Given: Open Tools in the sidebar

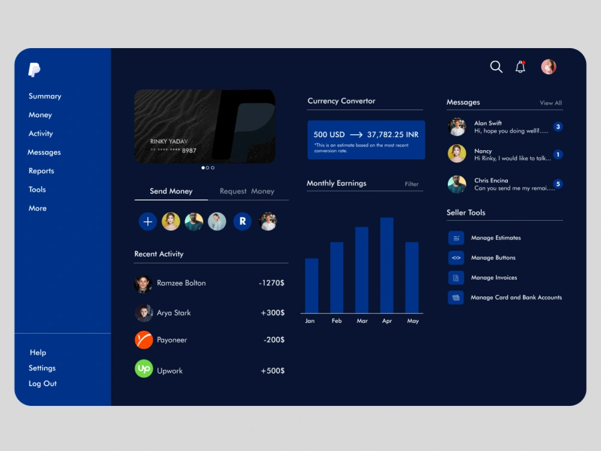Looking at the screenshot, I should coord(37,189).
